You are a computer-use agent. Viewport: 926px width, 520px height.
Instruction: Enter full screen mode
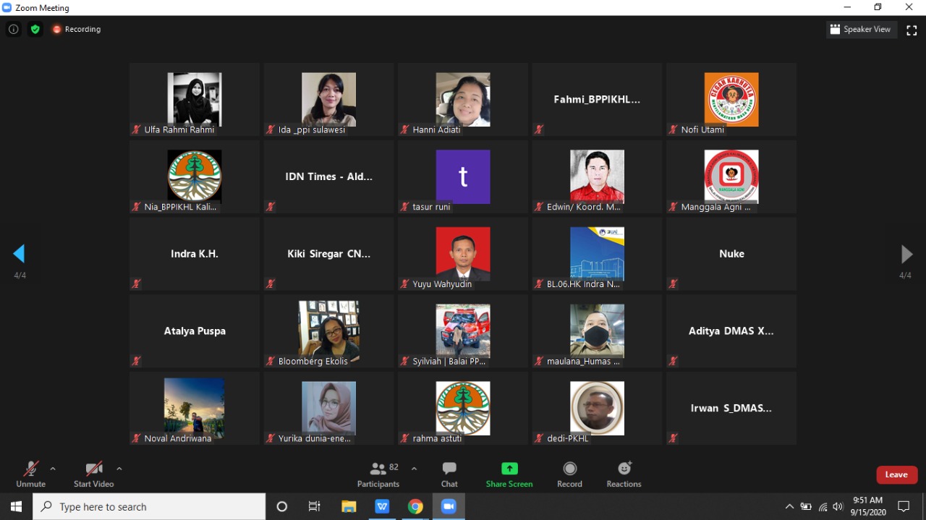coord(912,30)
